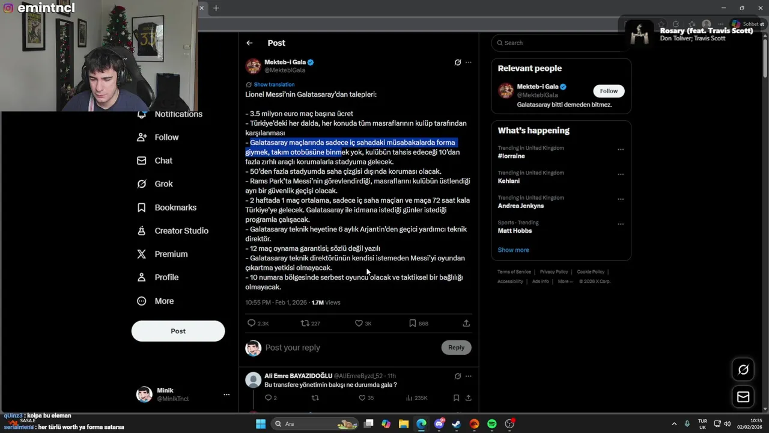
Task: Click the Reply button
Action: [x=456, y=347]
